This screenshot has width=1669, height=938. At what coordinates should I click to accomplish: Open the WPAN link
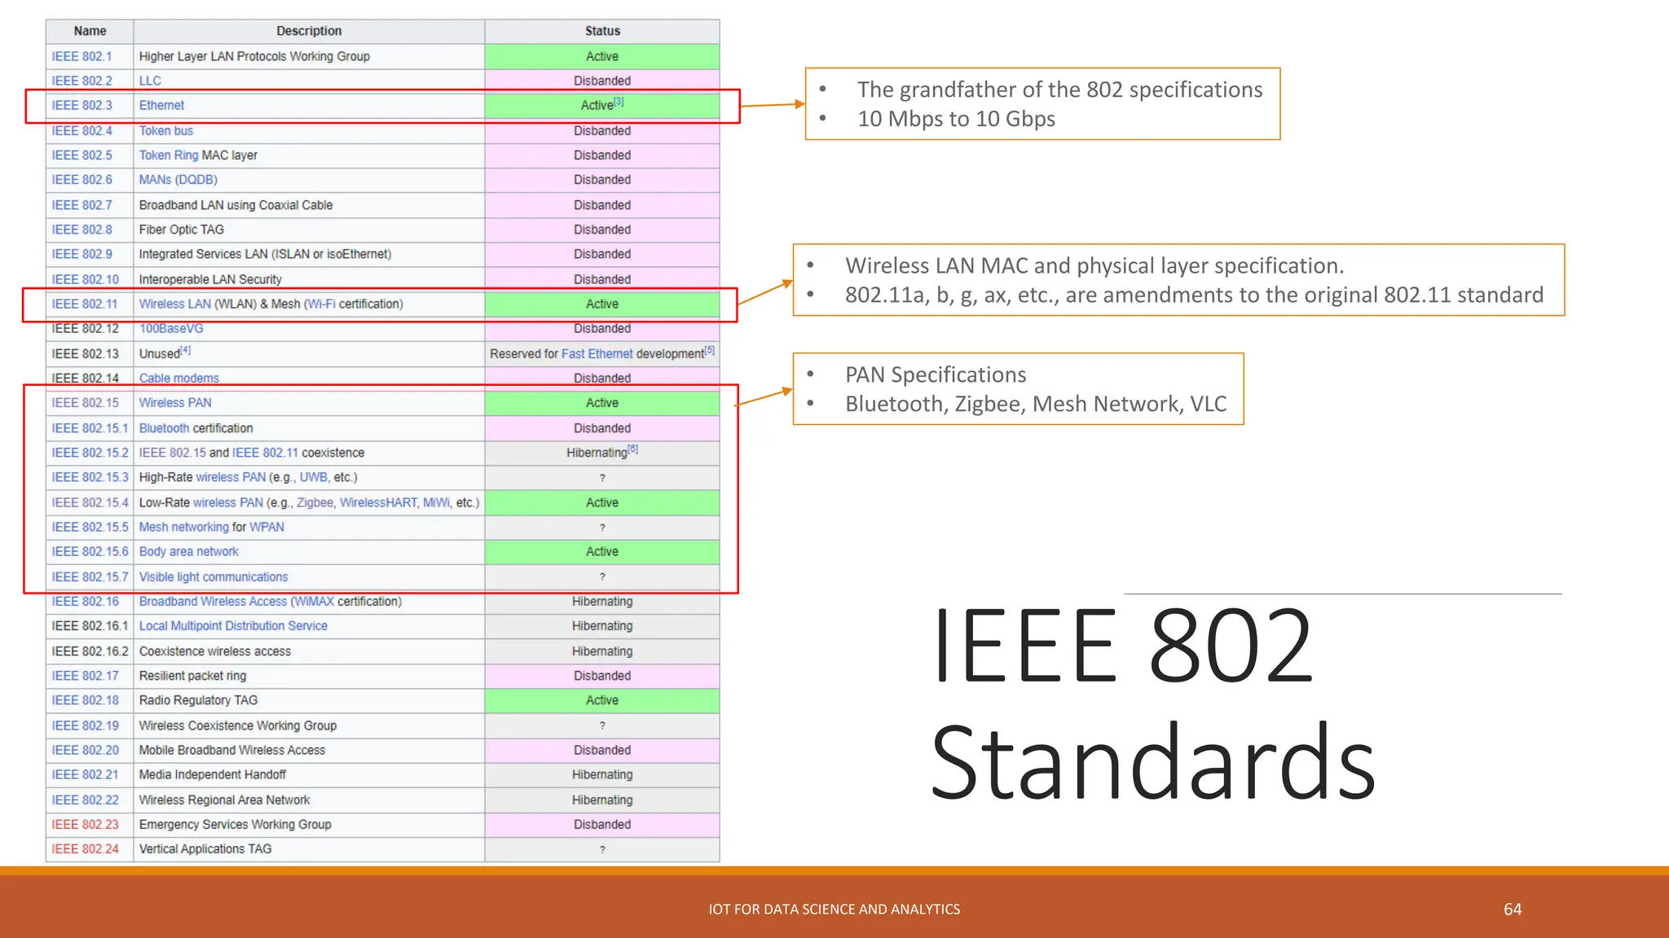(x=267, y=527)
